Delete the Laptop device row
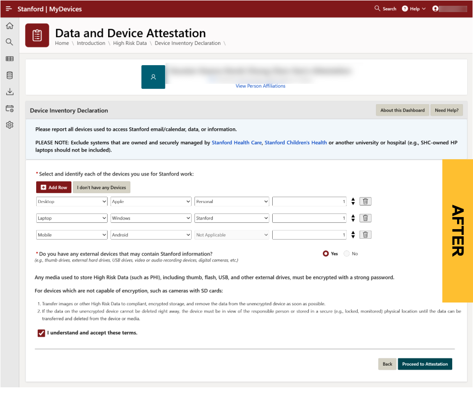473x410 pixels. [x=365, y=218]
